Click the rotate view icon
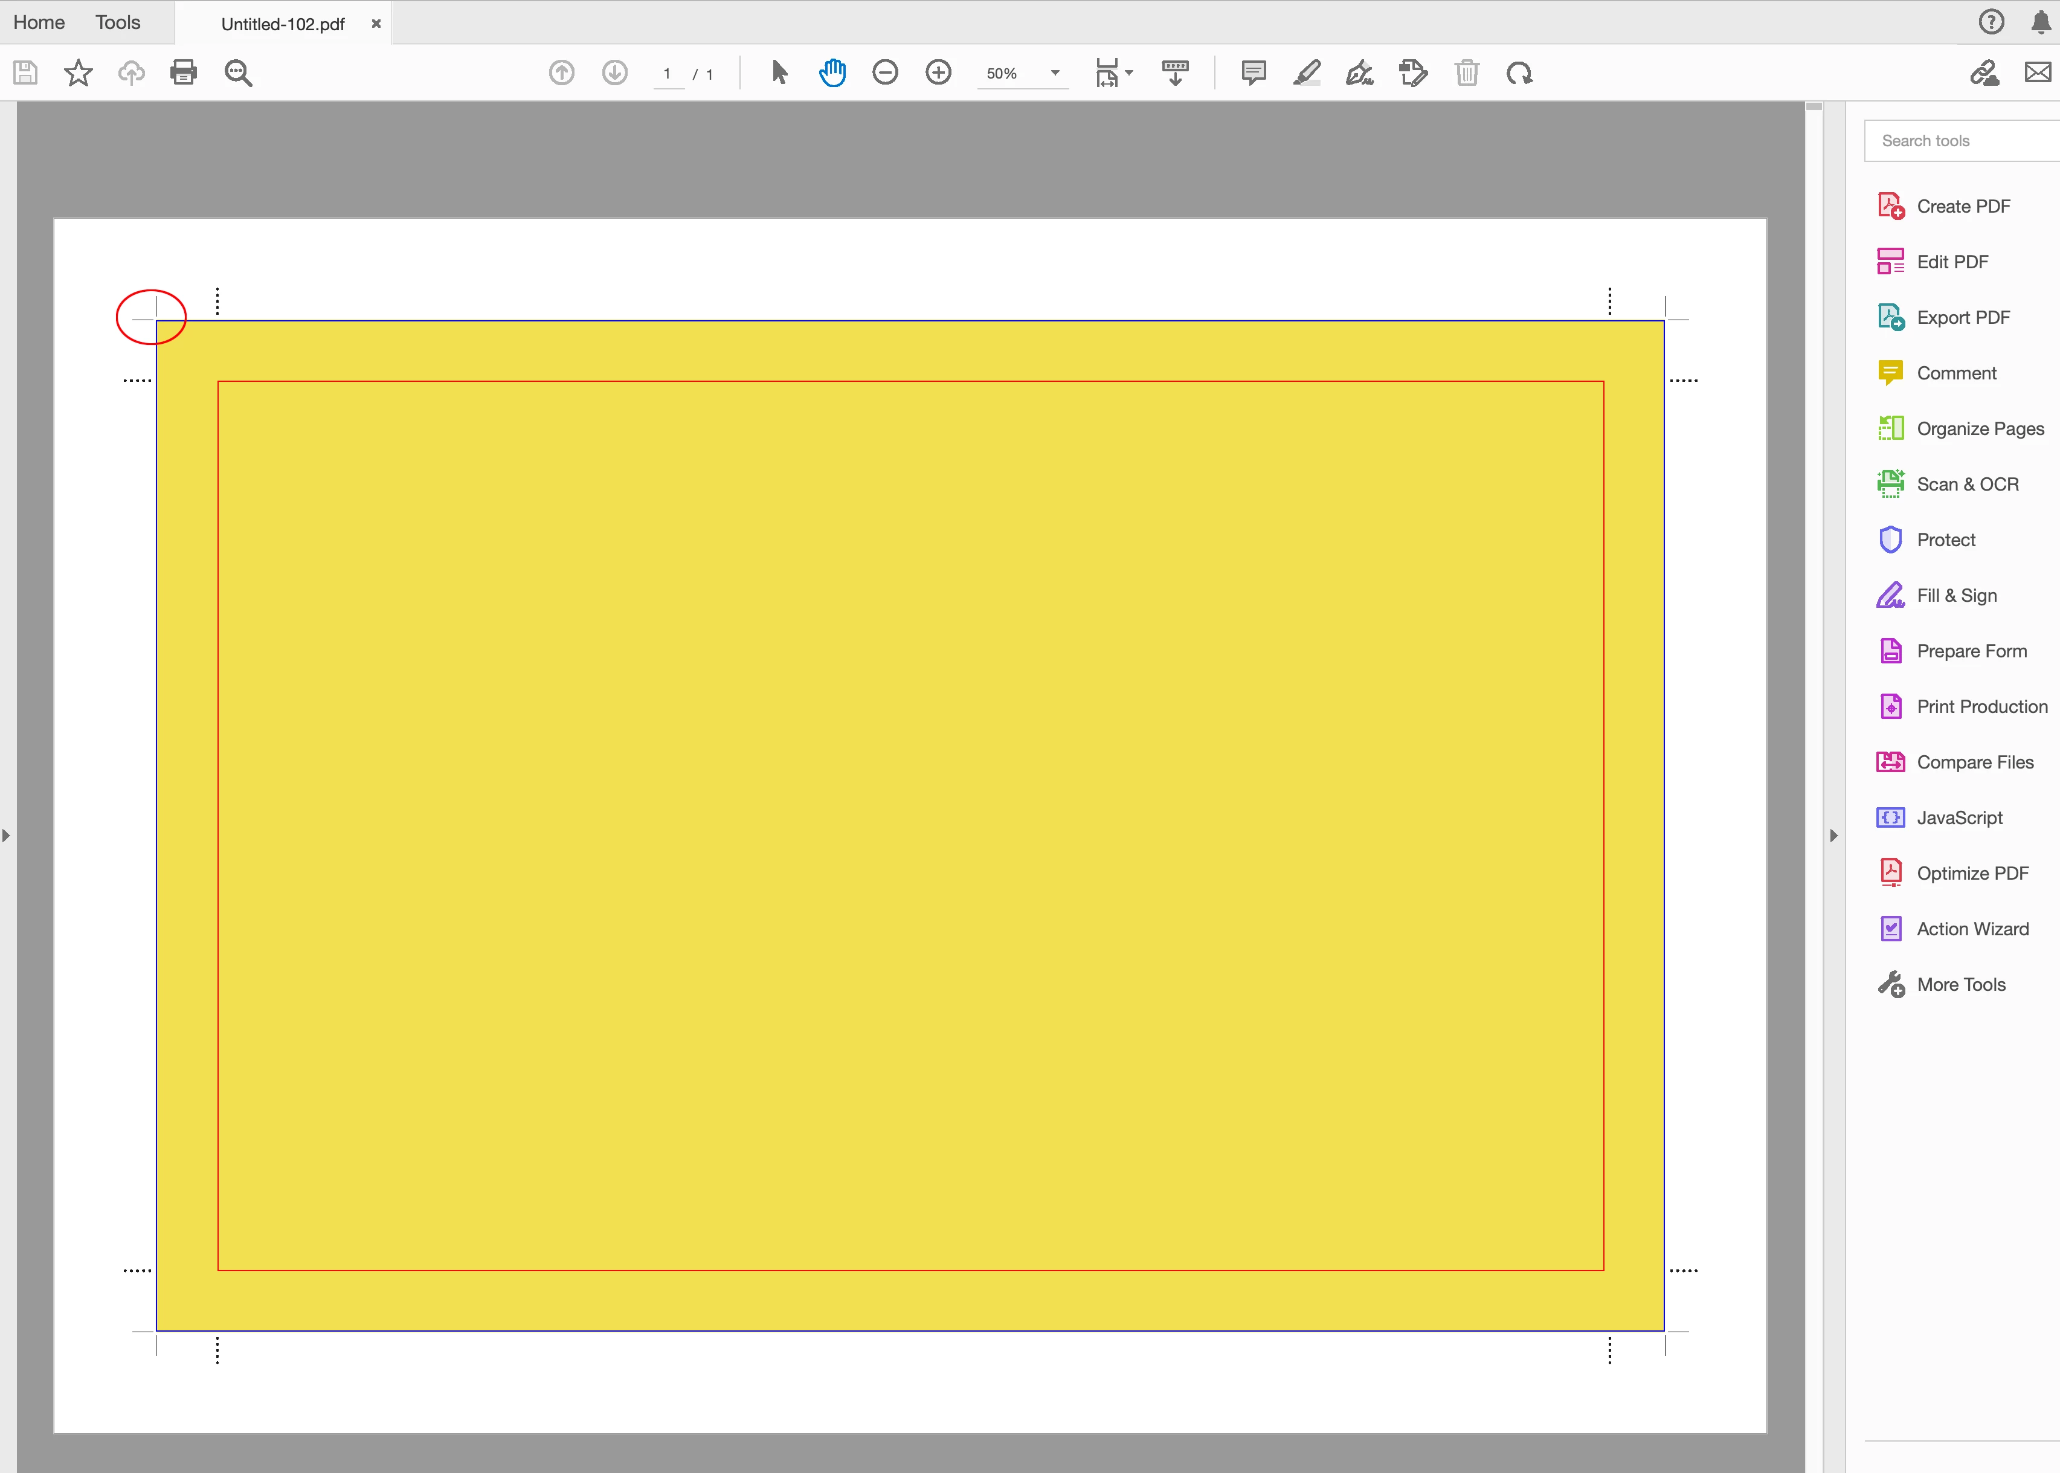 (1519, 73)
